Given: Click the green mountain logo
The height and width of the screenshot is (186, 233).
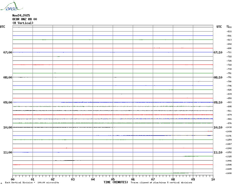Looking at the screenshot, I should click(x=9, y=6).
